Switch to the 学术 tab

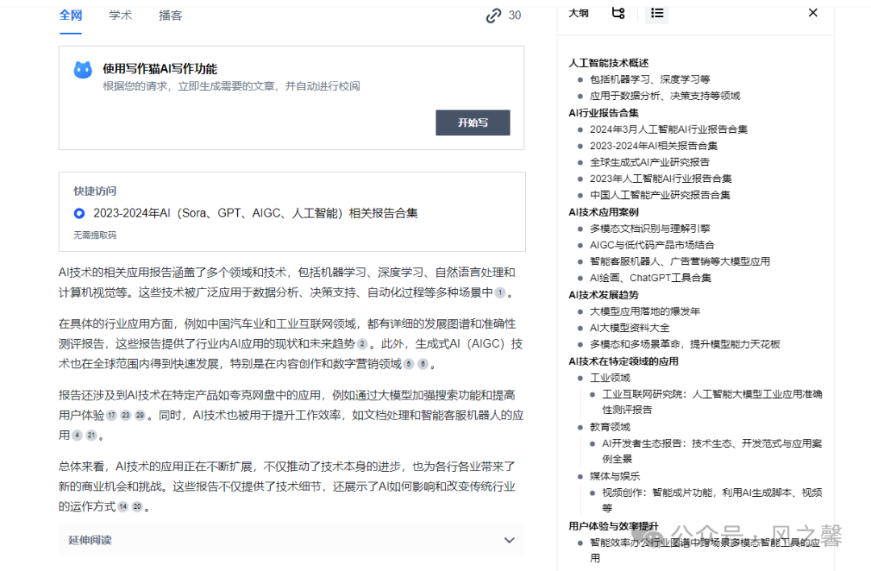click(x=121, y=15)
